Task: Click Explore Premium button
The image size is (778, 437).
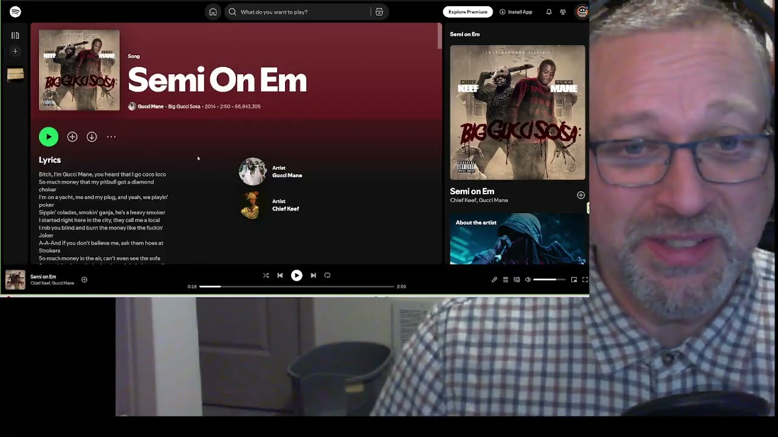Action: coord(468,12)
